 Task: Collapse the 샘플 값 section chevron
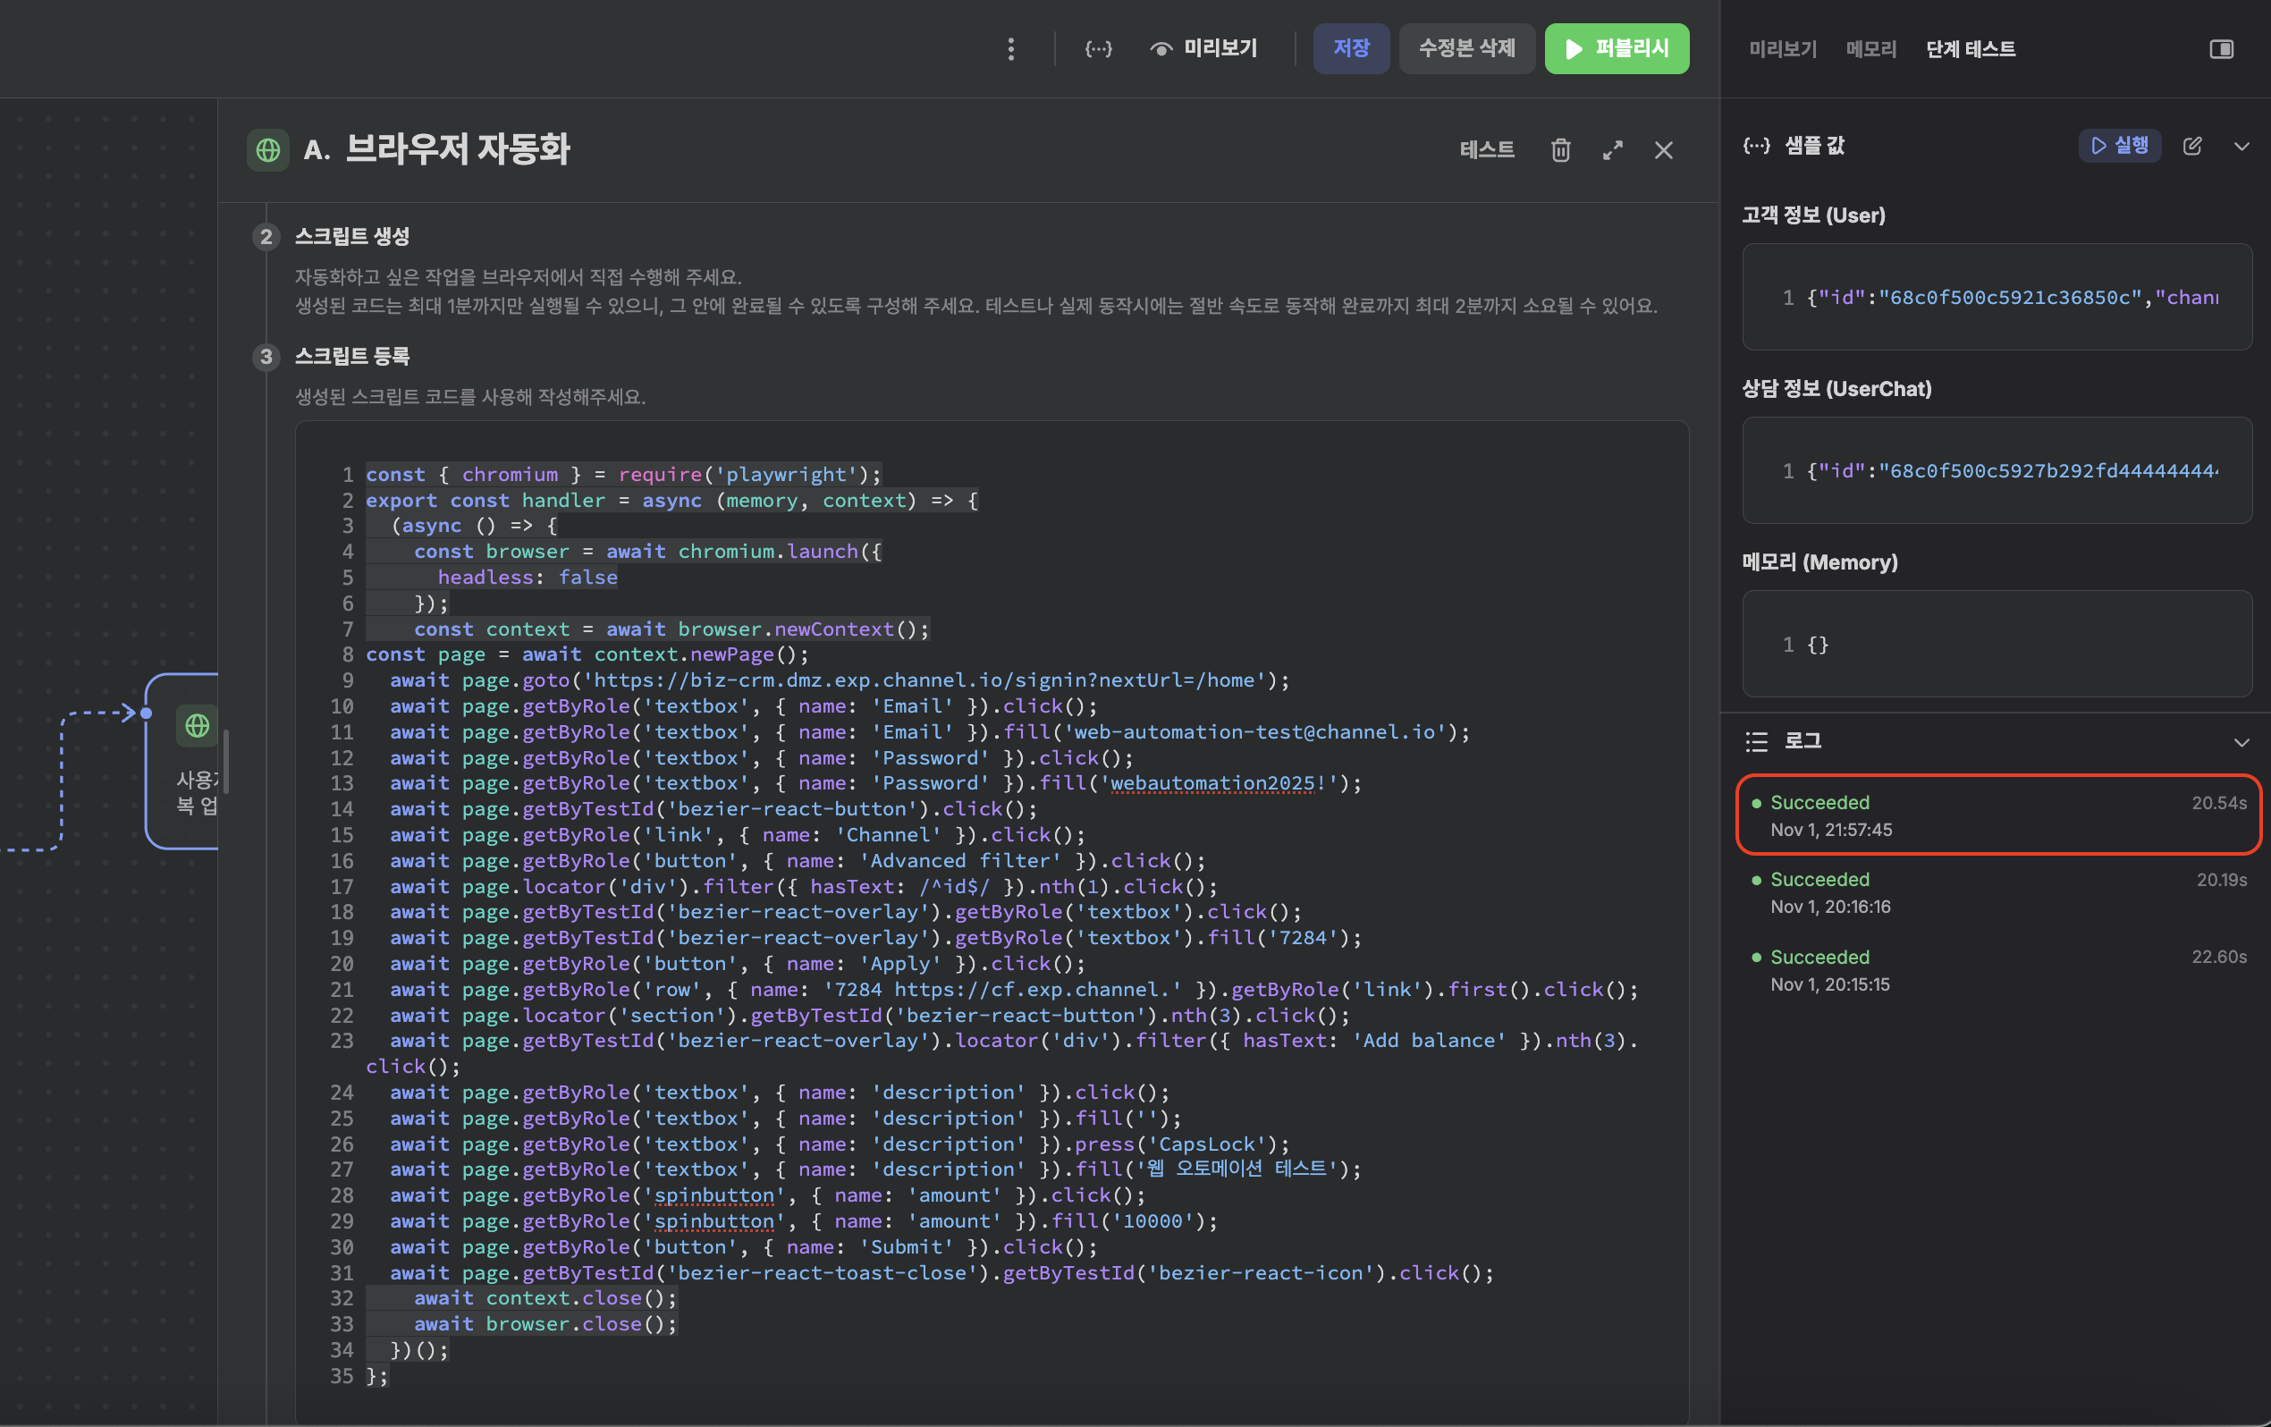[x=2241, y=147]
